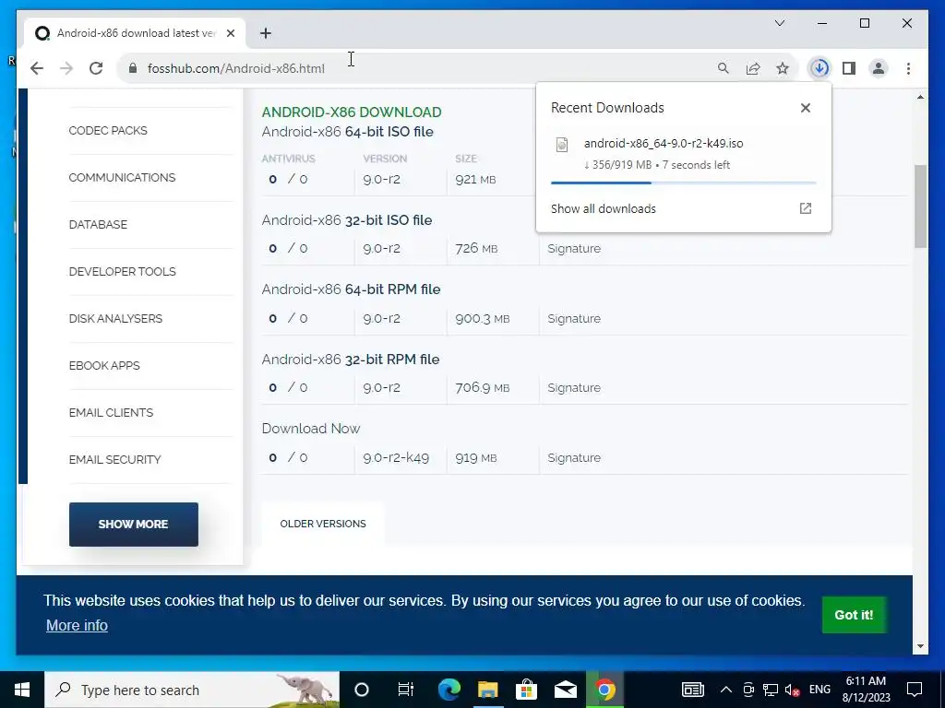Open Task View on taskbar

[406, 690]
